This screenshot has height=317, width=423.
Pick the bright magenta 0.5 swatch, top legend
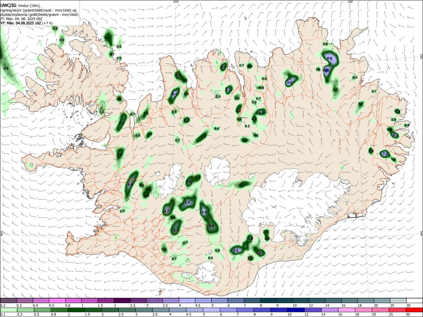point(57,300)
